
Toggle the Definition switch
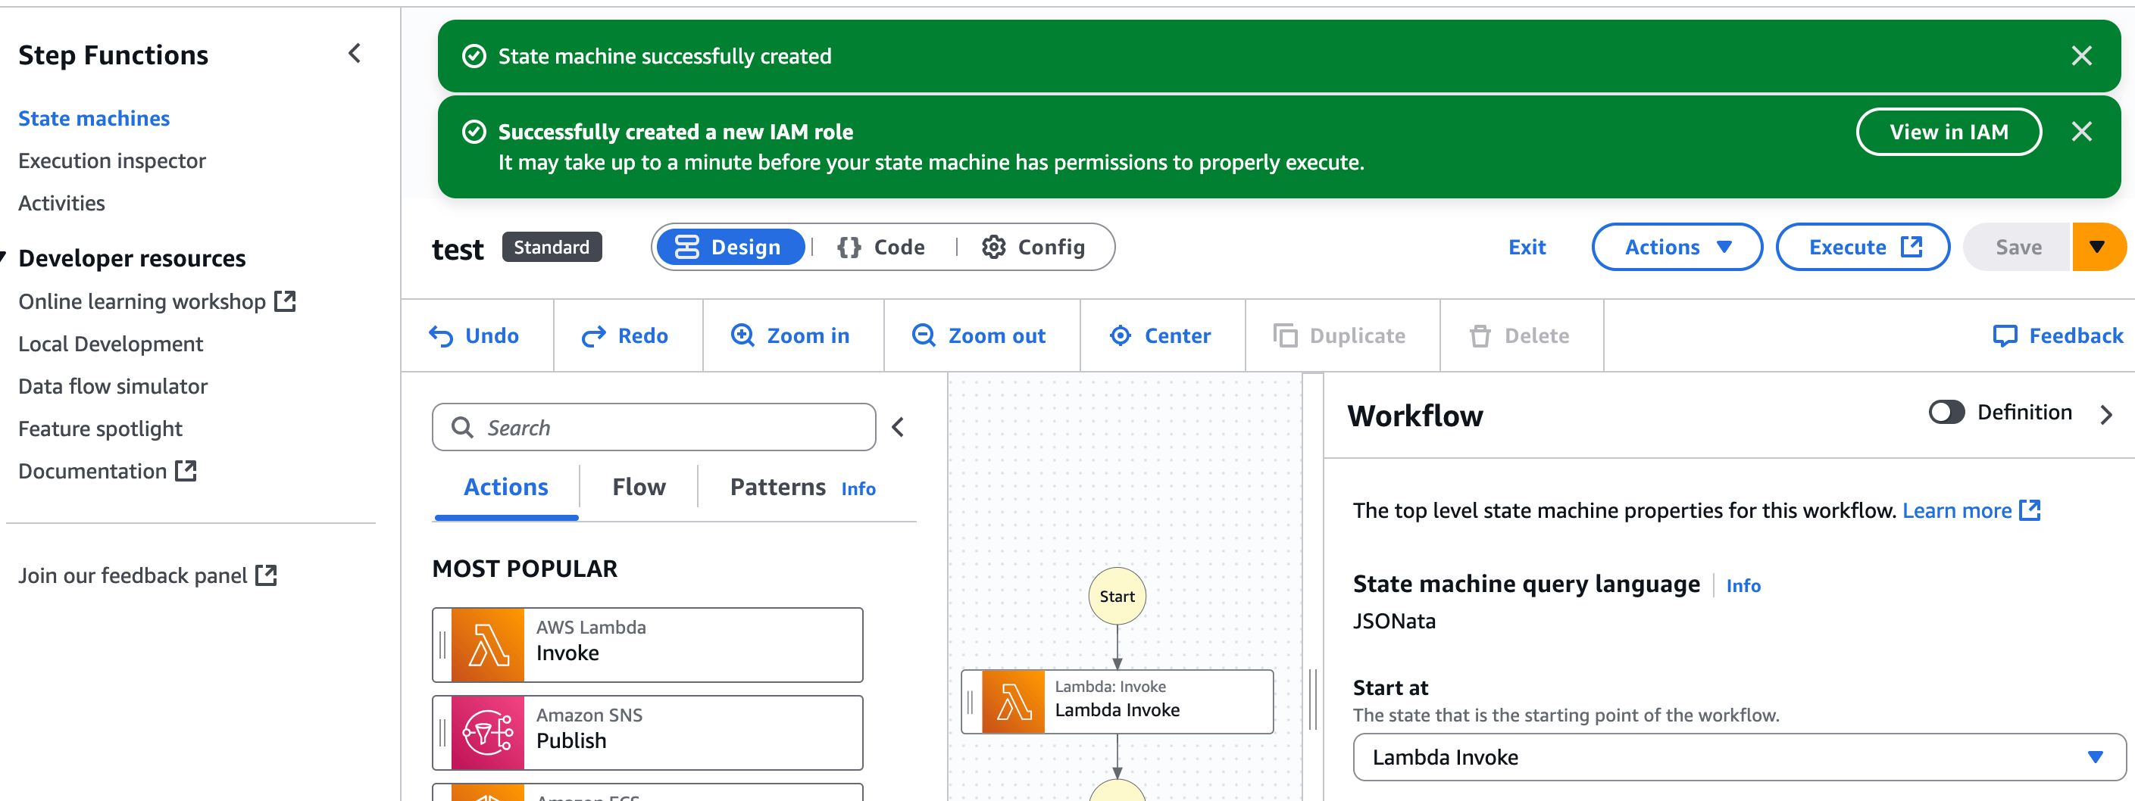click(x=1946, y=413)
